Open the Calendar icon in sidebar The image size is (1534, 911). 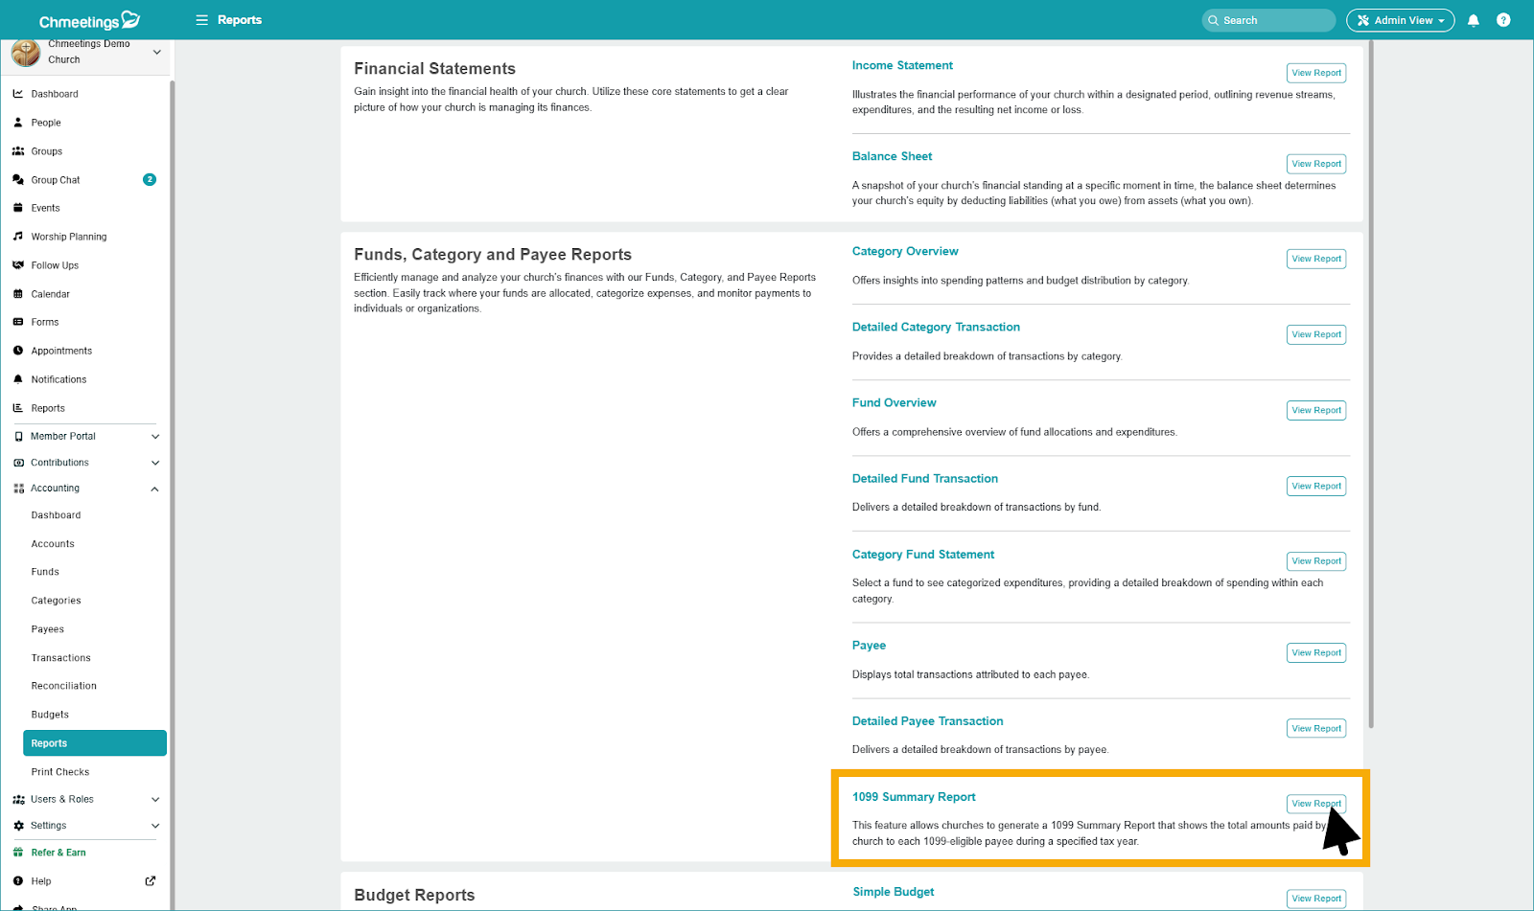coord(18,294)
